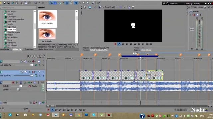The image size is (213, 119).
Task: Click the Master bus FX icon
Action: click(x=191, y=15)
